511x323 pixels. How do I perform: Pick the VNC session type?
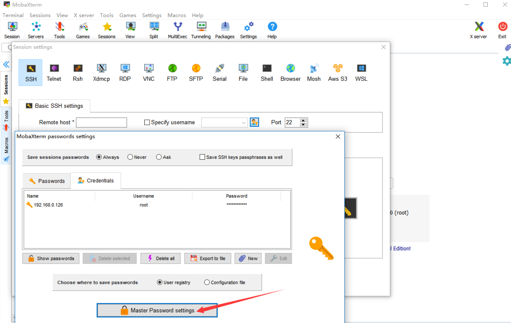click(x=148, y=73)
